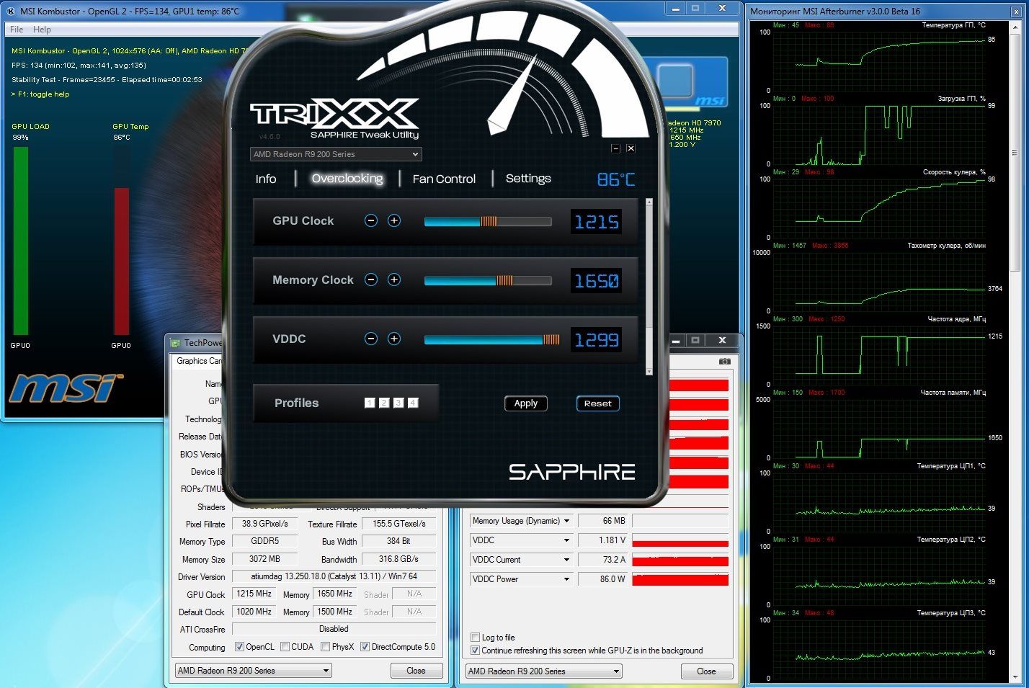Decrease GPU Clock with minus icon
Screen dimensions: 1029x688
[371, 221]
